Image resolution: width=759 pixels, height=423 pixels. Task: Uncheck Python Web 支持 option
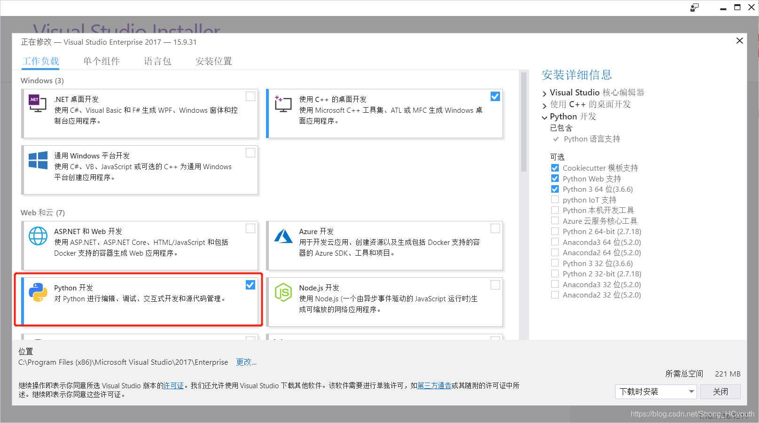click(x=555, y=179)
